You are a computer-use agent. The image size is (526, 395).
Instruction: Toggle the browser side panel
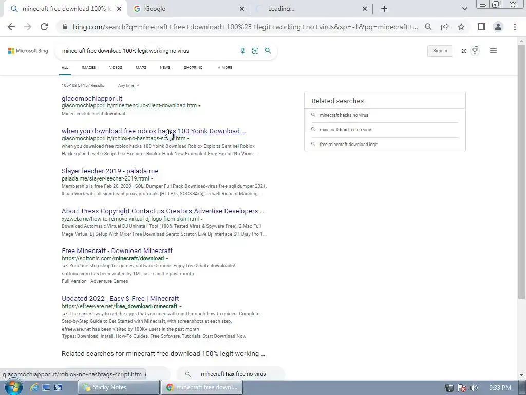coord(482,27)
